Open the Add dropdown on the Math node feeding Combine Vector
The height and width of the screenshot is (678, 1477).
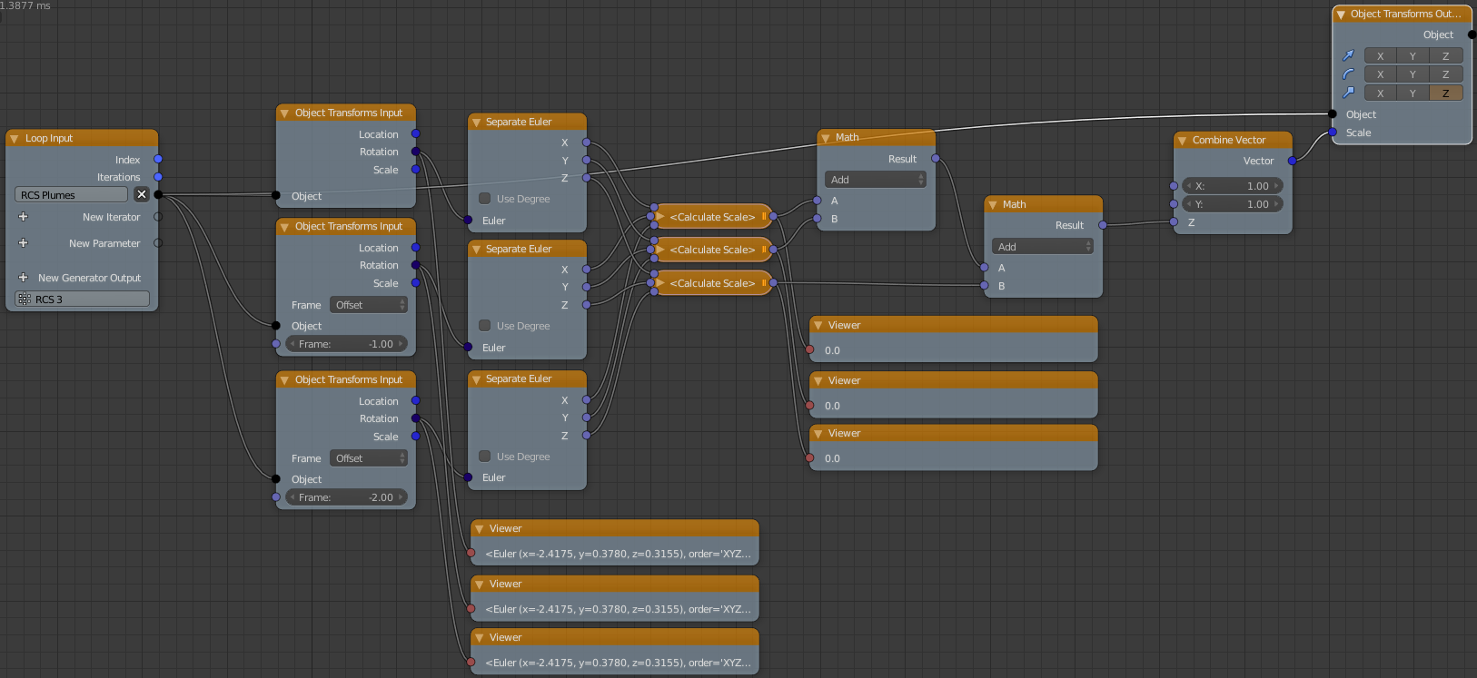[1043, 247]
